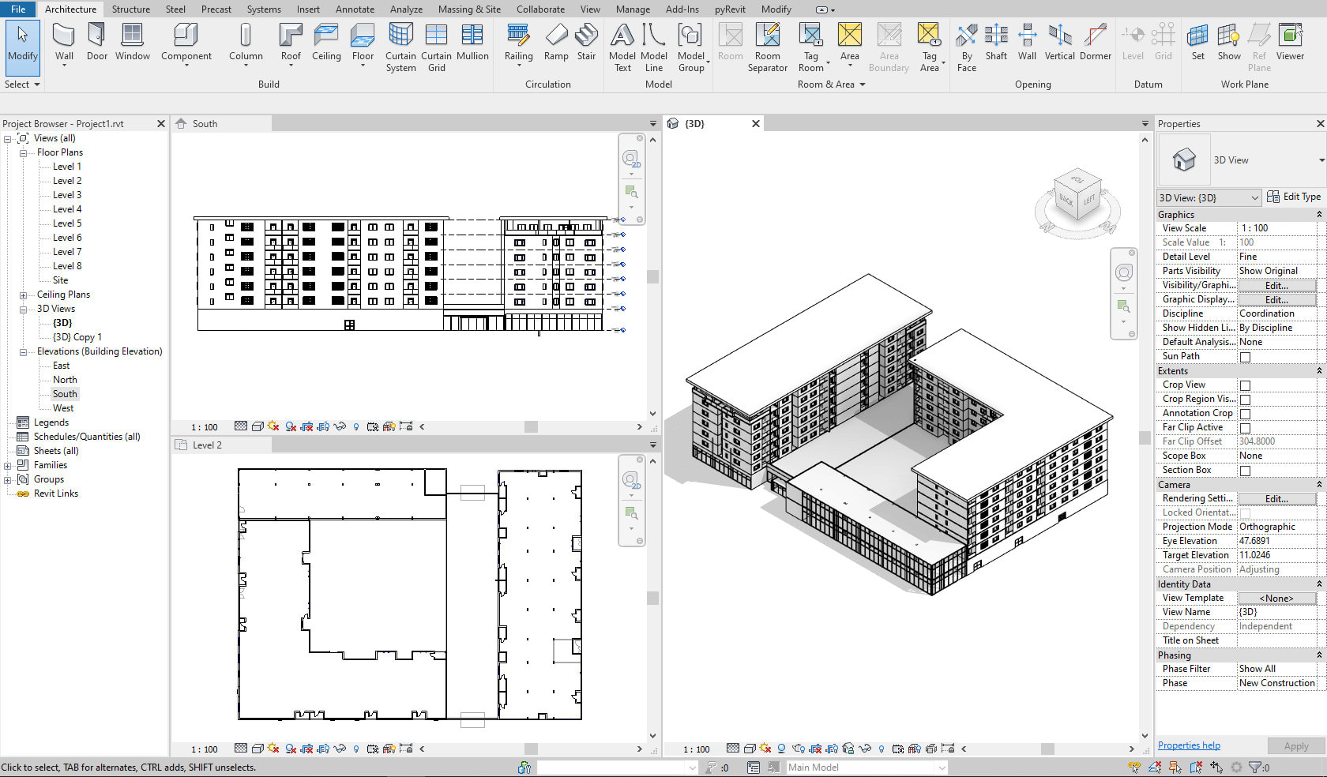The height and width of the screenshot is (777, 1327).
Task: Click the 3D view vertical scrollbar
Action: [x=1145, y=437]
